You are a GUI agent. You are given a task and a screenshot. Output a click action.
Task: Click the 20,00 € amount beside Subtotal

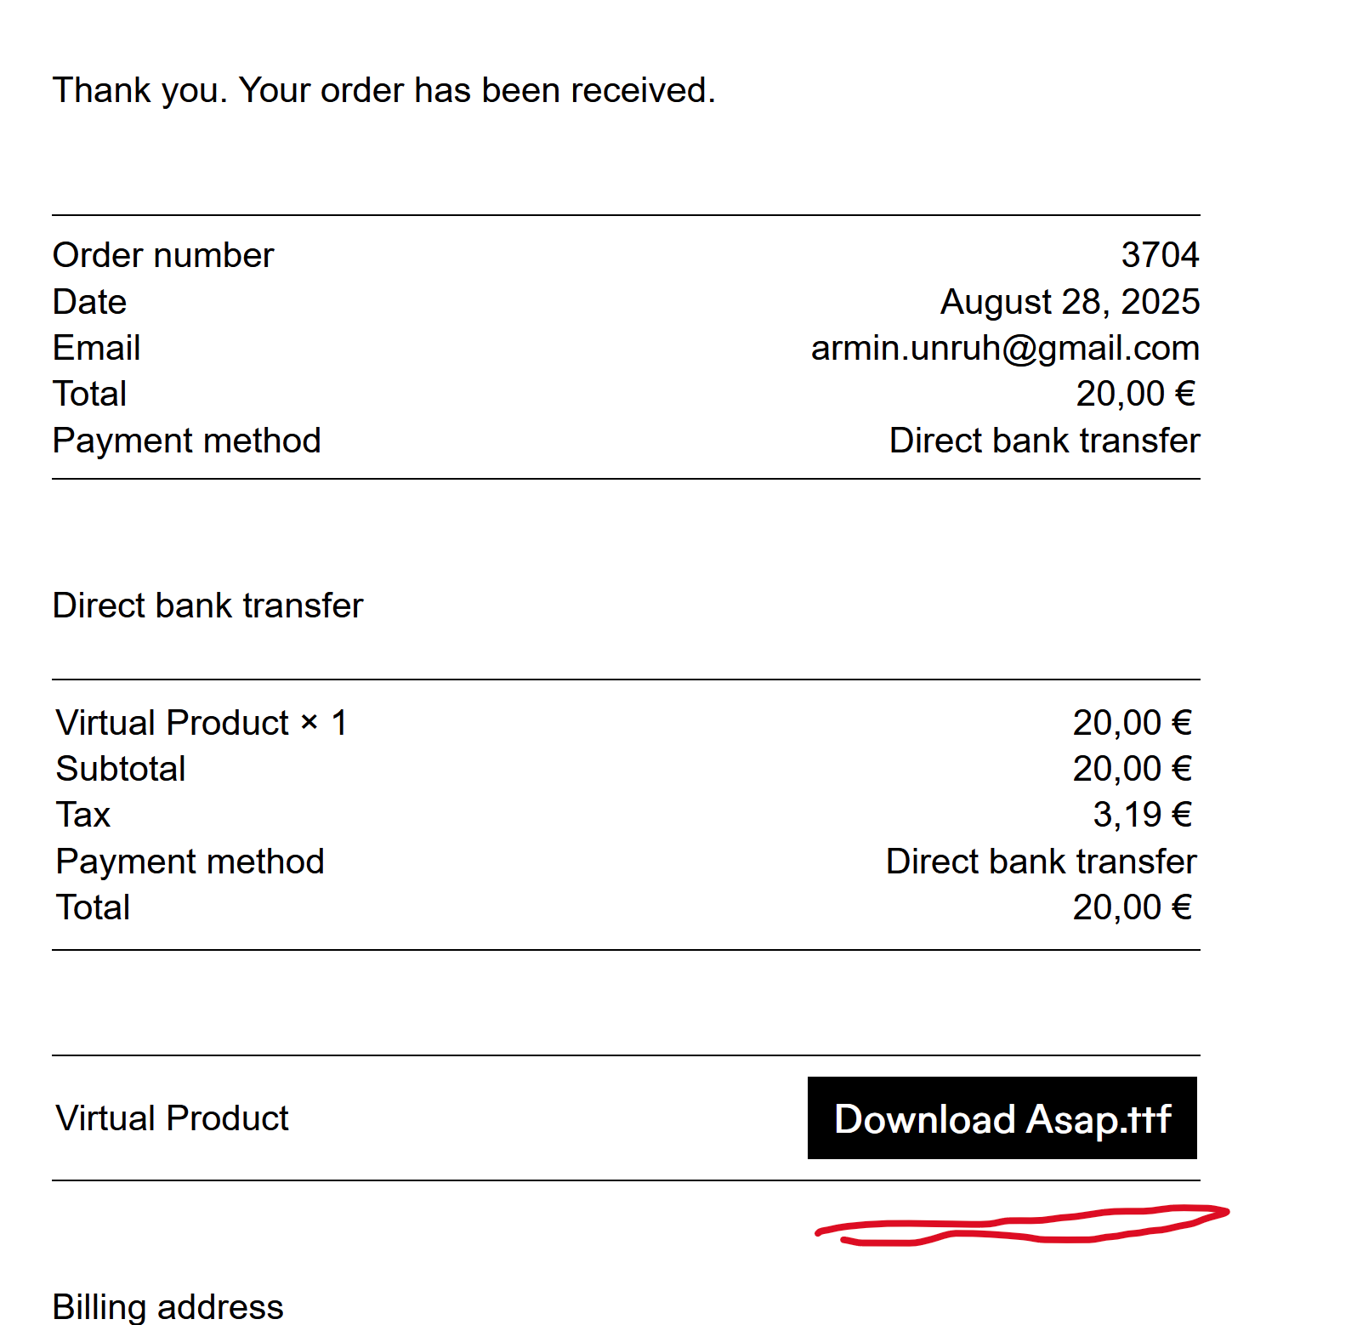point(1132,769)
